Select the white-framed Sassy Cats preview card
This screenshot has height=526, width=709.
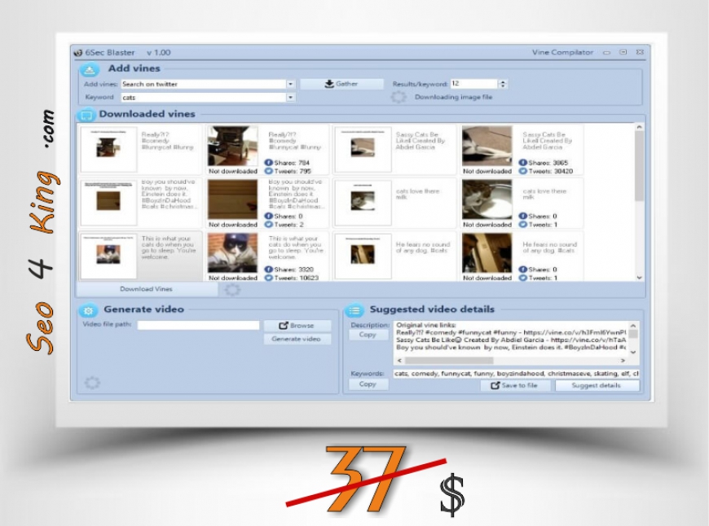(363, 149)
